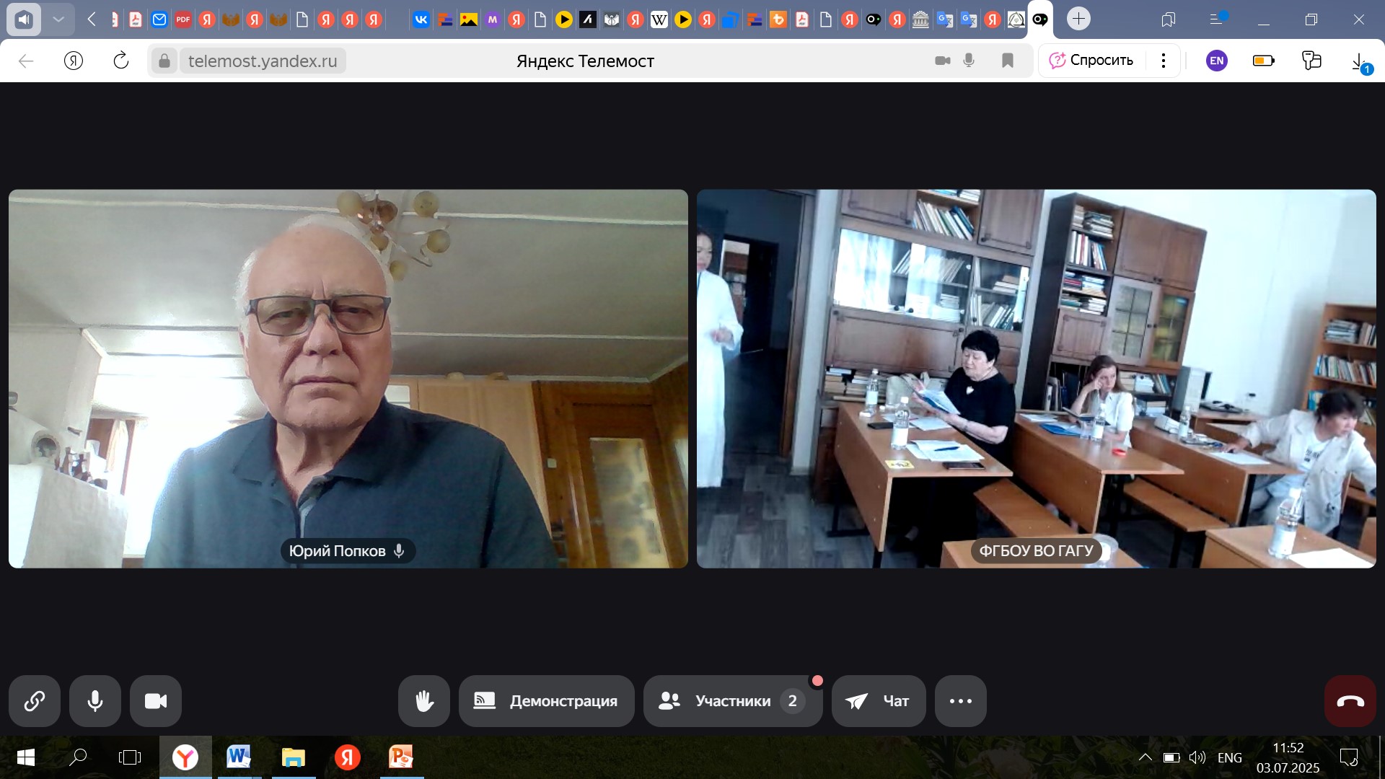Image resolution: width=1385 pixels, height=779 pixels.
Task: Mute the microphone in call controls
Action: pyautogui.click(x=95, y=700)
